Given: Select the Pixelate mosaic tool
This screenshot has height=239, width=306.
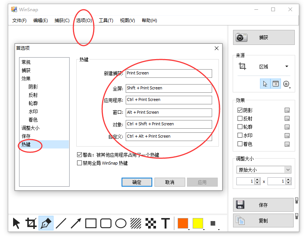Looking at the screenshot, I should 151,223.
